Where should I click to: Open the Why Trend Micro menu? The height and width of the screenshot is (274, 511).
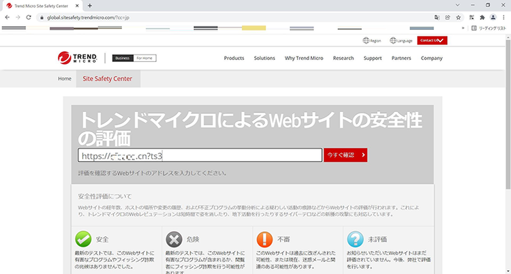(x=304, y=58)
